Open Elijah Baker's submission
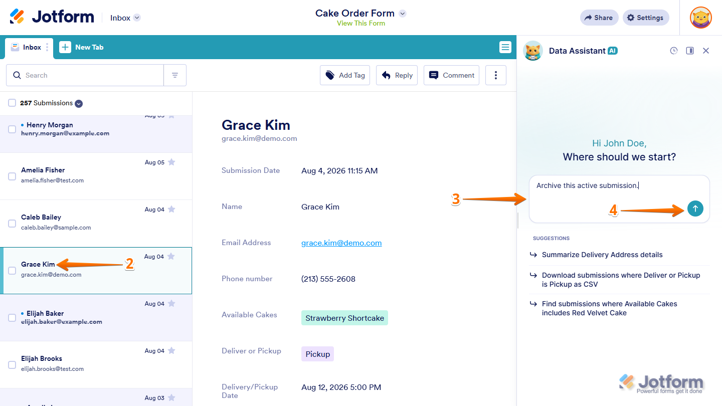This screenshot has width=722, height=406. (96, 318)
